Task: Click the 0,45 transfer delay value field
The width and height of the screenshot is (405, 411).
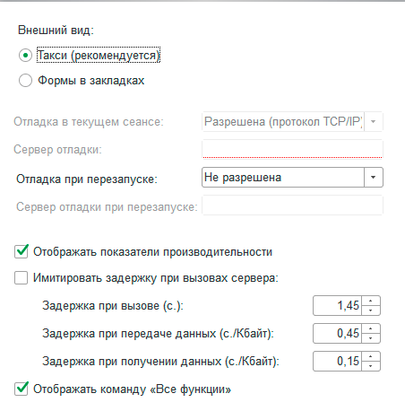Action: 337,334
